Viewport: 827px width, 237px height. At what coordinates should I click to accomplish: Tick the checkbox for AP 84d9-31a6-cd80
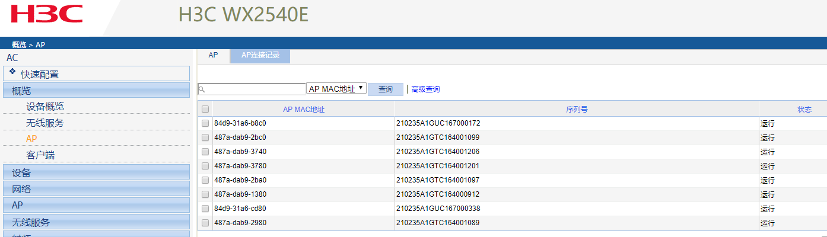point(205,209)
